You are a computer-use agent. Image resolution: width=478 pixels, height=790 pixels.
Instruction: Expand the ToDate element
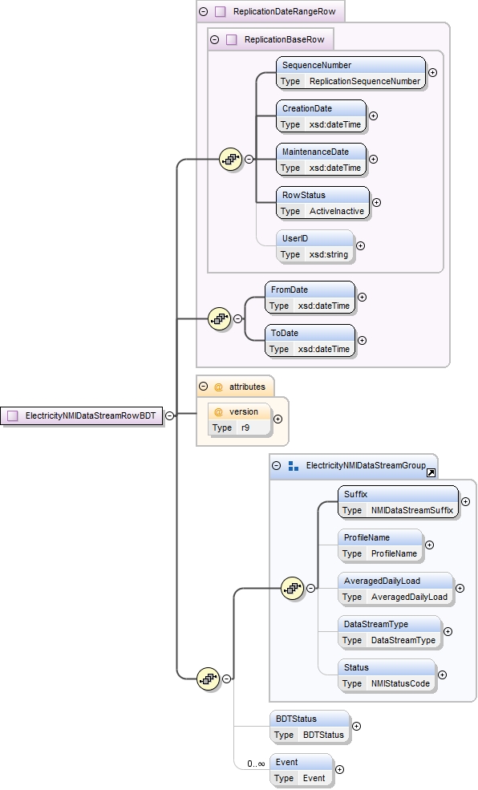(362, 341)
